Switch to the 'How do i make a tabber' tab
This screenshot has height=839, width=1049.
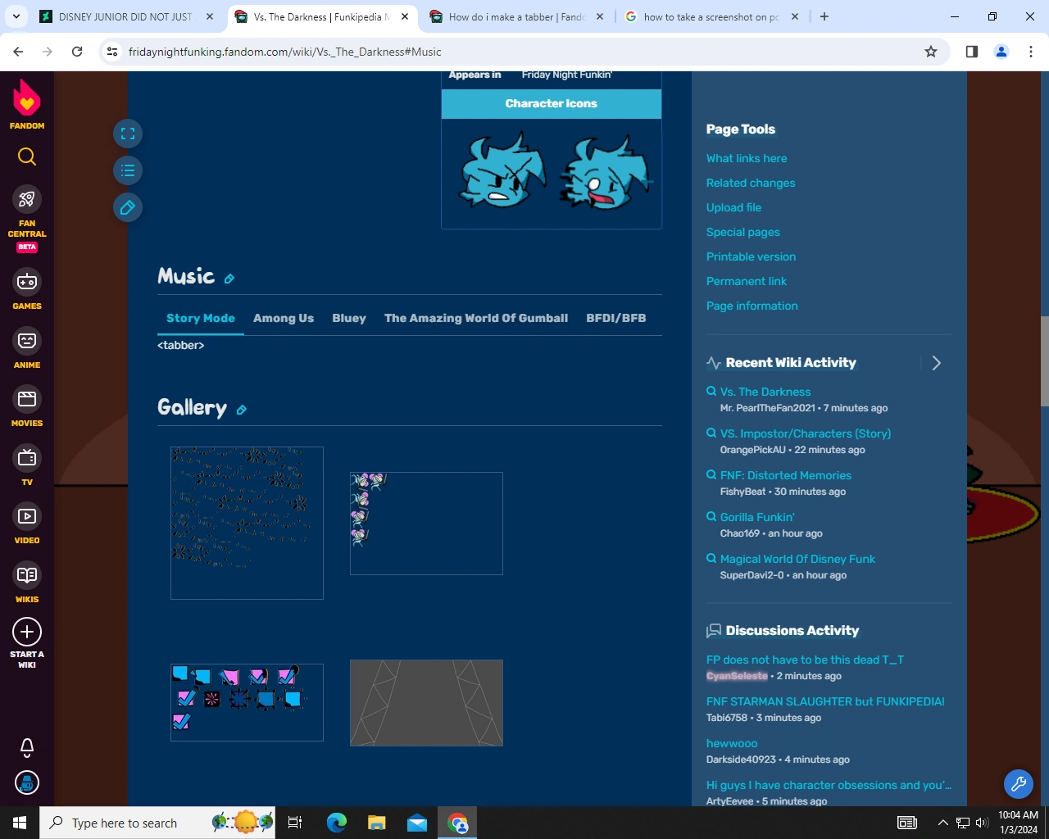[x=517, y=16]
